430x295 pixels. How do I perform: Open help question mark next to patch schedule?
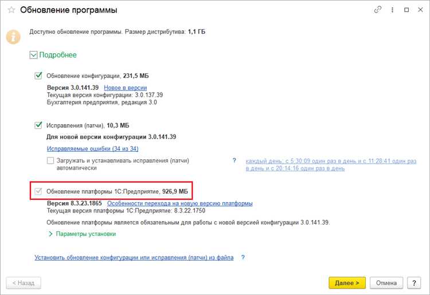coord(234,160)
